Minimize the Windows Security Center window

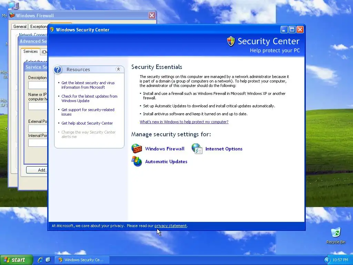click(284, 30)
